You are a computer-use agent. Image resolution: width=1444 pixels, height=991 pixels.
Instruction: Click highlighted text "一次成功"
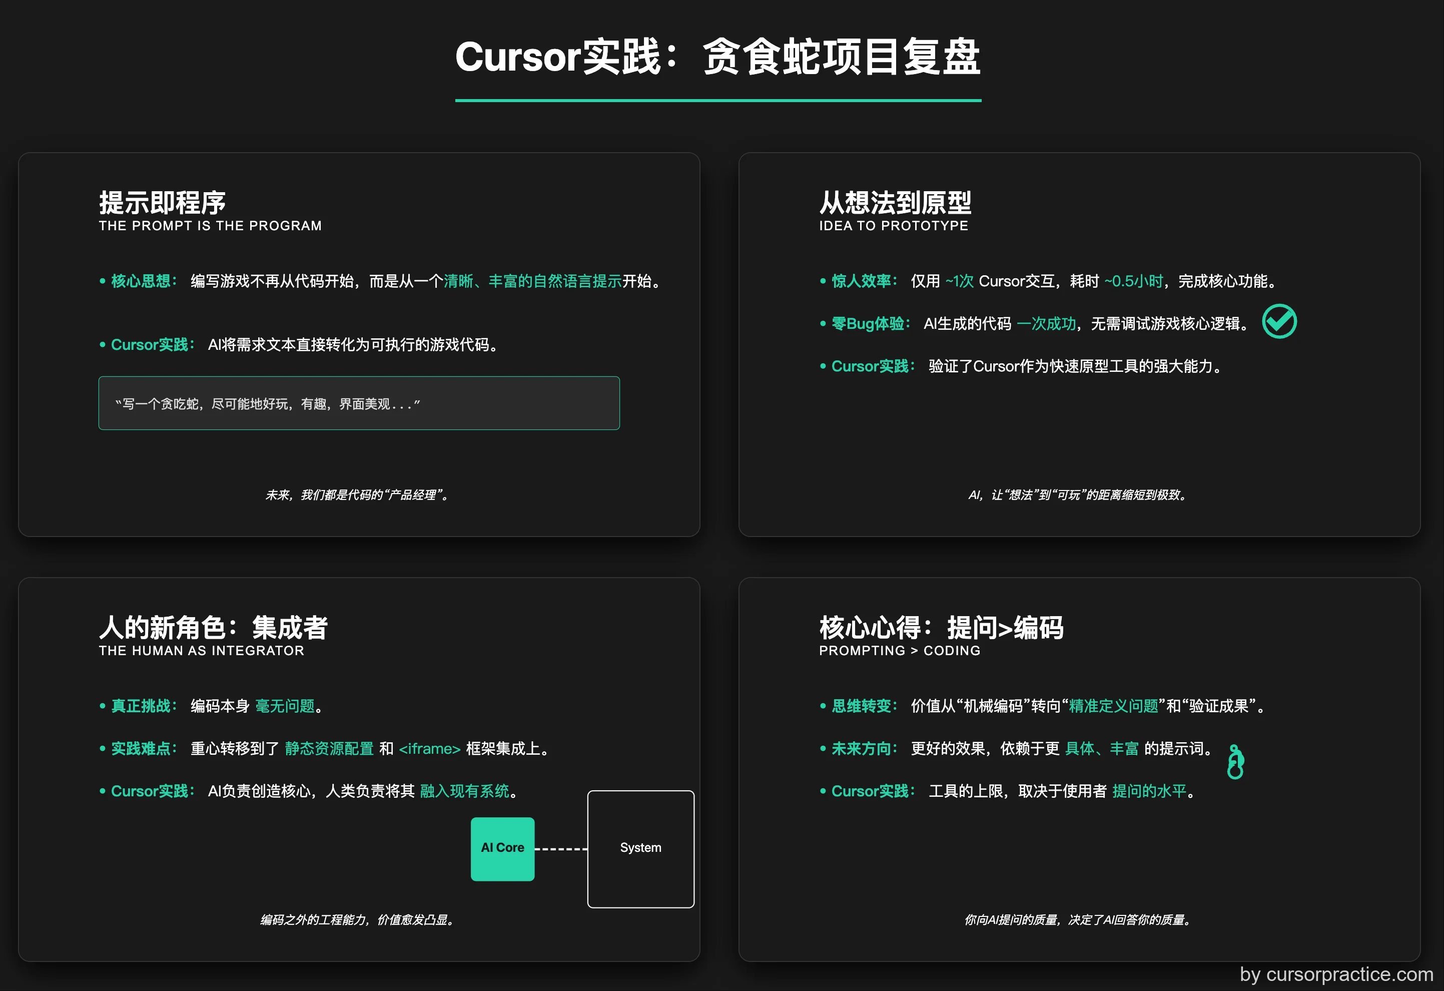pyautogui.click(x=1046, y=323)
